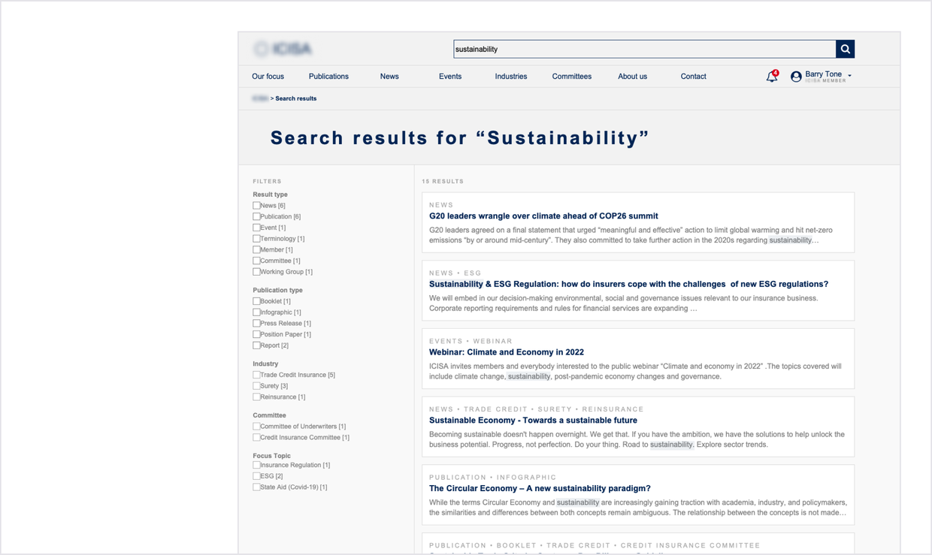Select the ESG focus topic filter
The image size is (932, 555).
[x=256, y=475]
